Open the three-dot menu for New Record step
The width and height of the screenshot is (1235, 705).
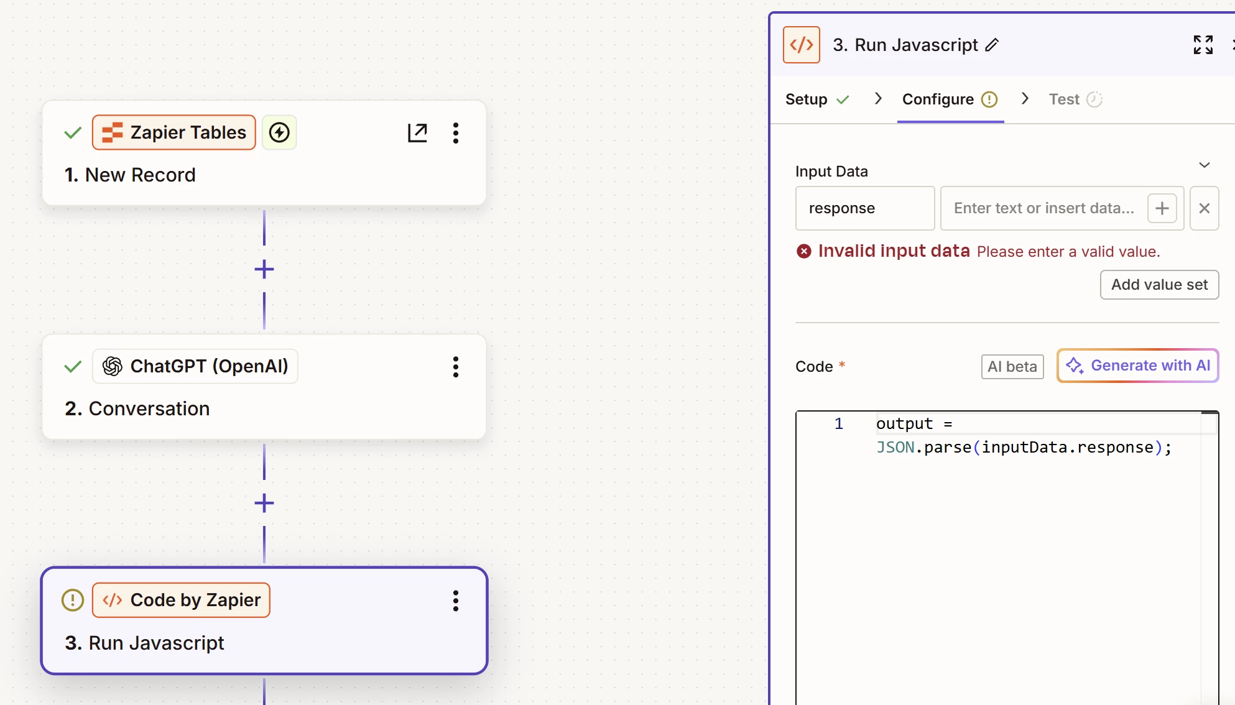pos(456,133)
